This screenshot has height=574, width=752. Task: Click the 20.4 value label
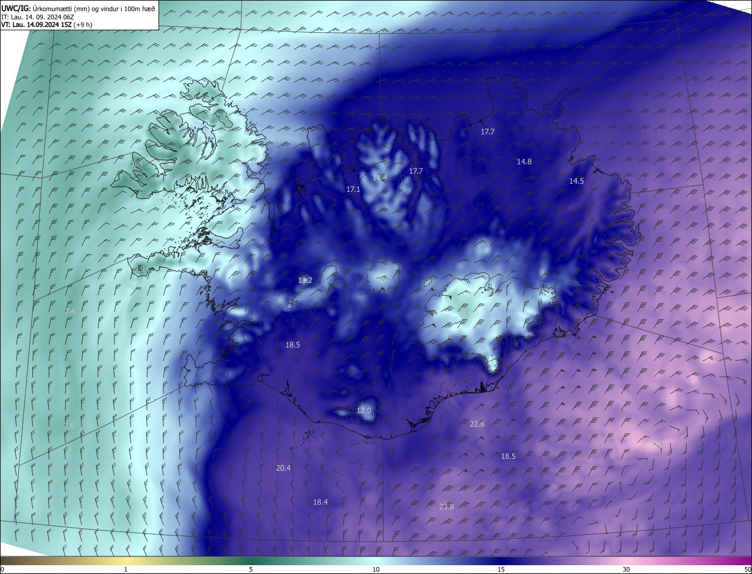tap(283, 468)
